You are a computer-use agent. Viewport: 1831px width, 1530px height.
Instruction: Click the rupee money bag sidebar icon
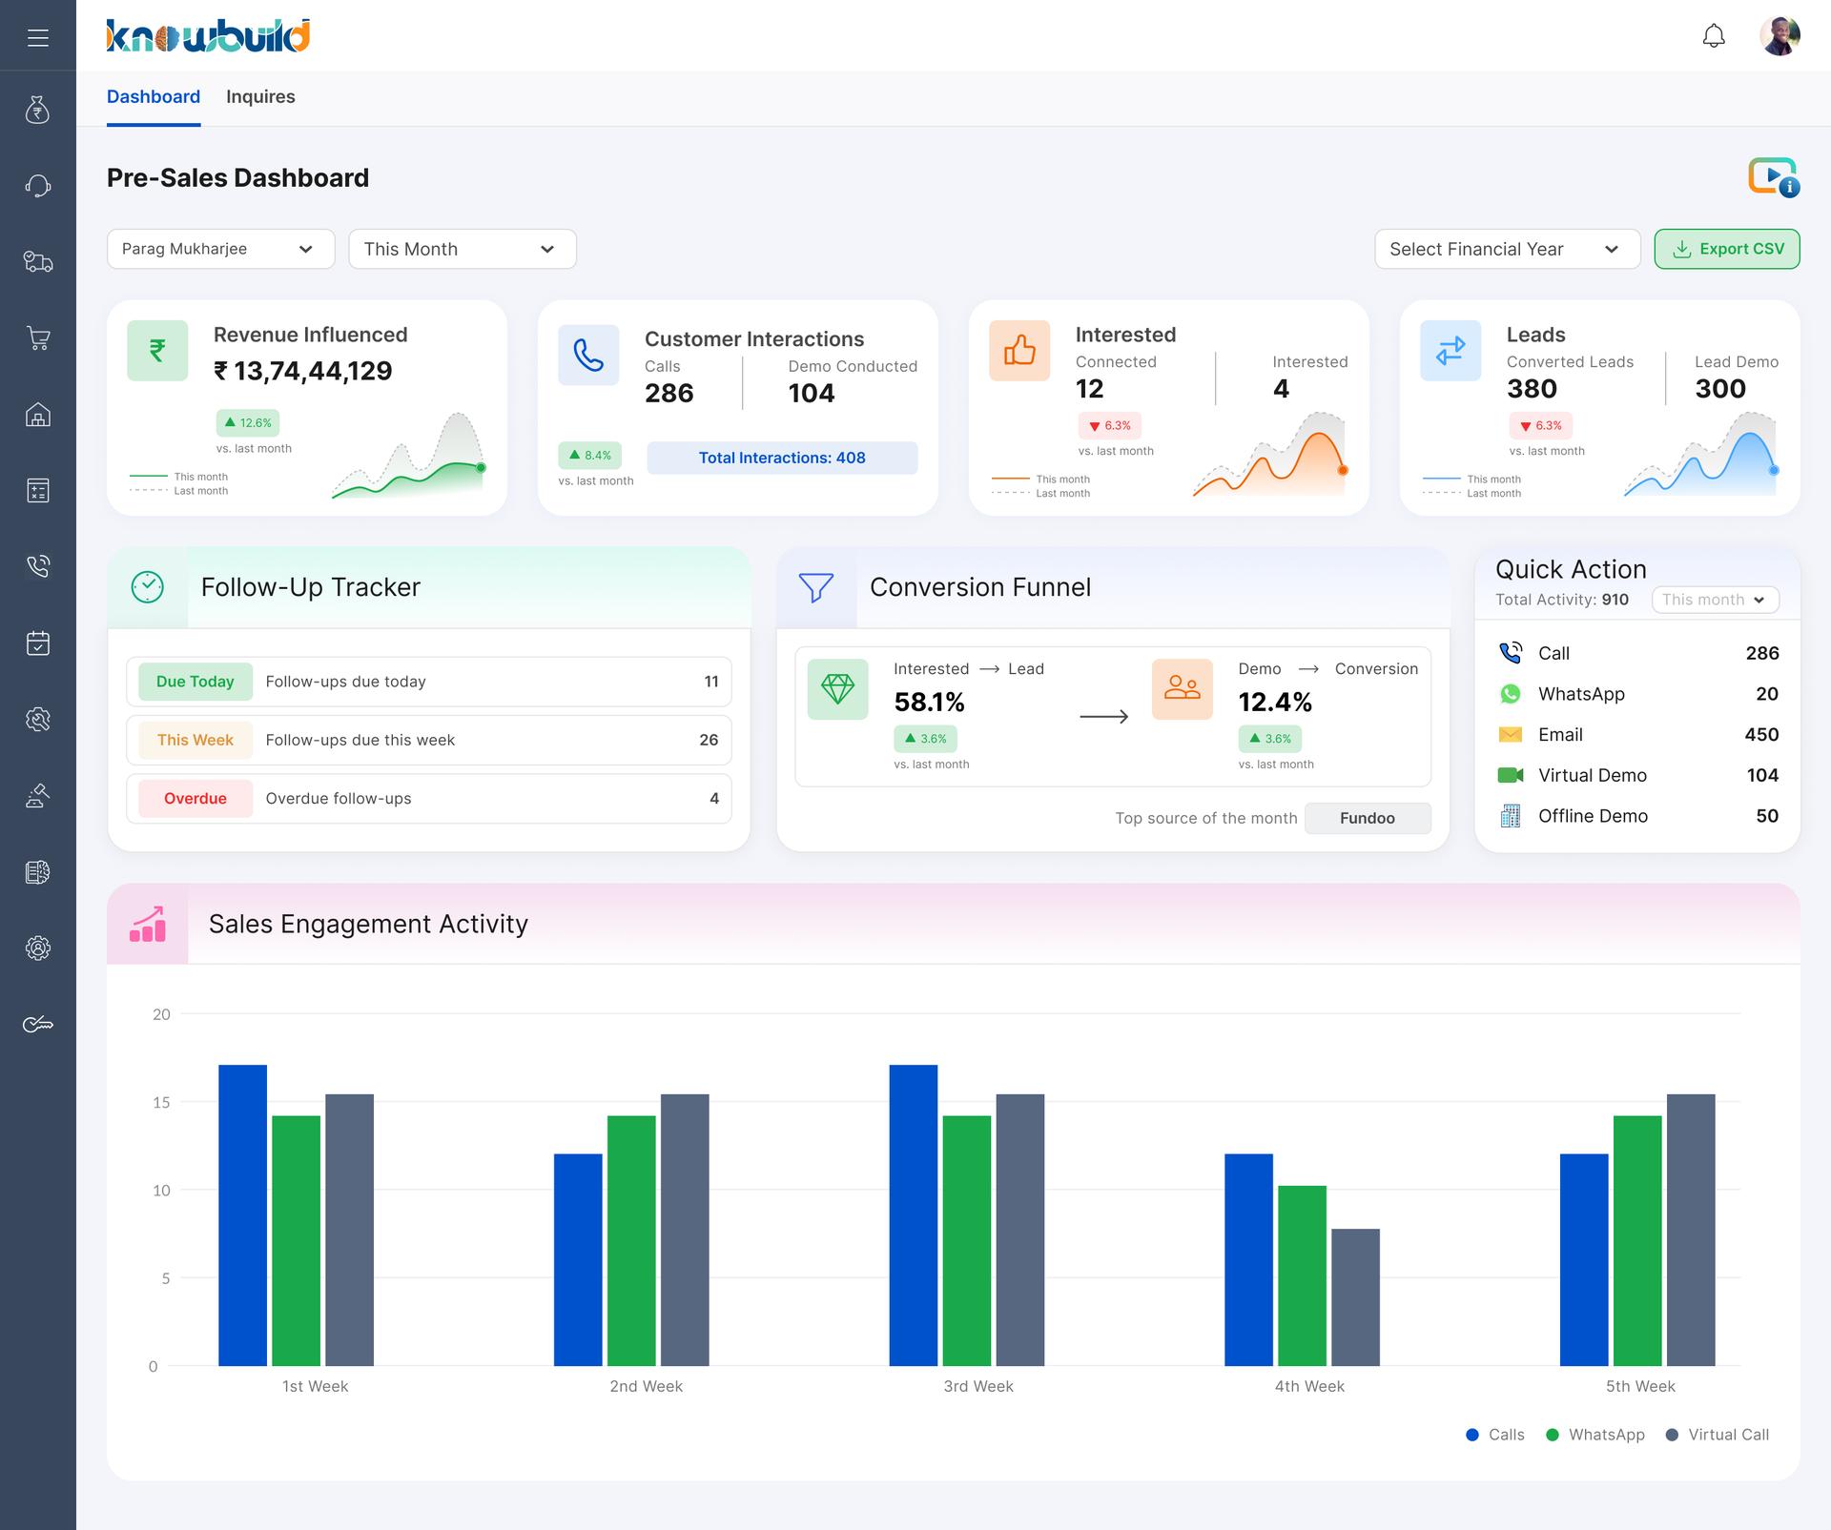pos(37,110)
